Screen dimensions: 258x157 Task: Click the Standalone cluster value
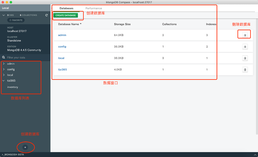point(14,41)
